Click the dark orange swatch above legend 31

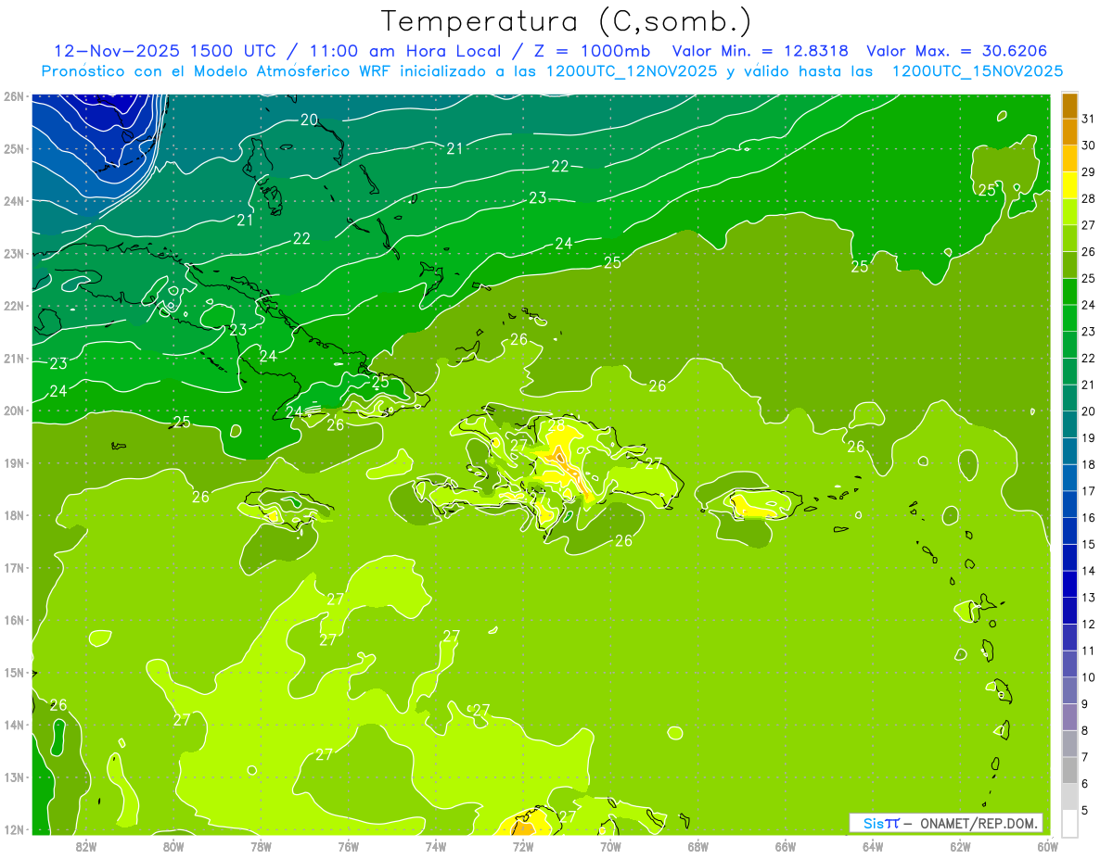(1069, 106)
